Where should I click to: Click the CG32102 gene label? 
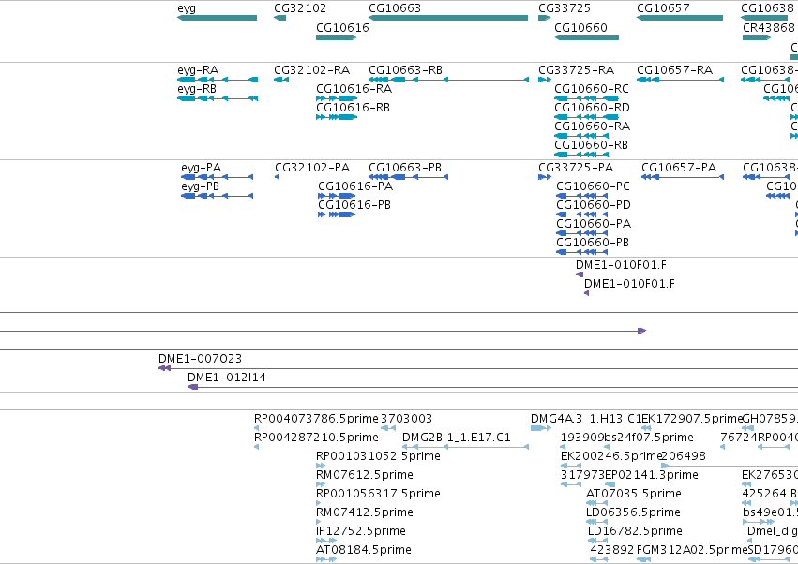pos(300,8)
